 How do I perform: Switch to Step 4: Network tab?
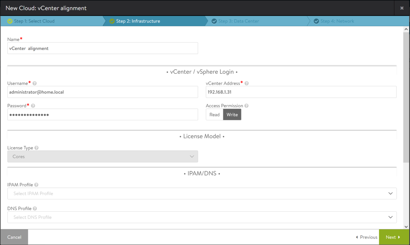(x=358, y=21)
